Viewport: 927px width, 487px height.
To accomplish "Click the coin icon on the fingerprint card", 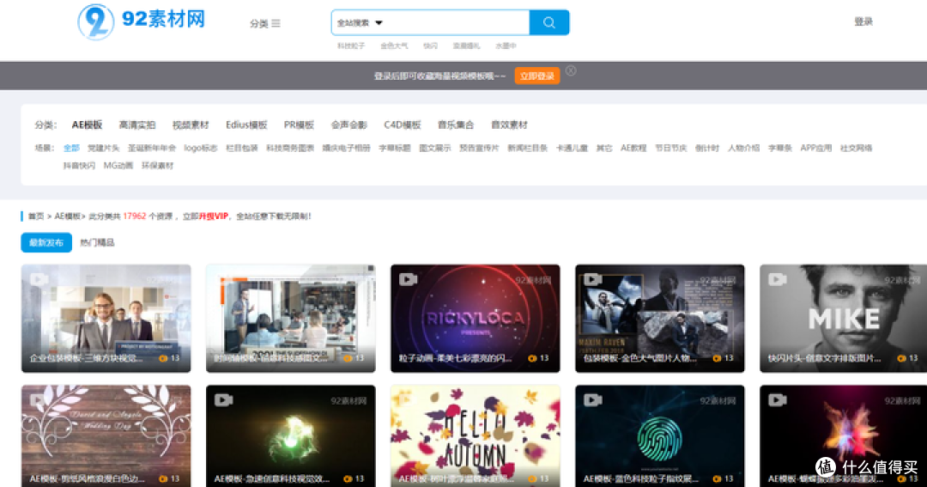I will (717, 478).
